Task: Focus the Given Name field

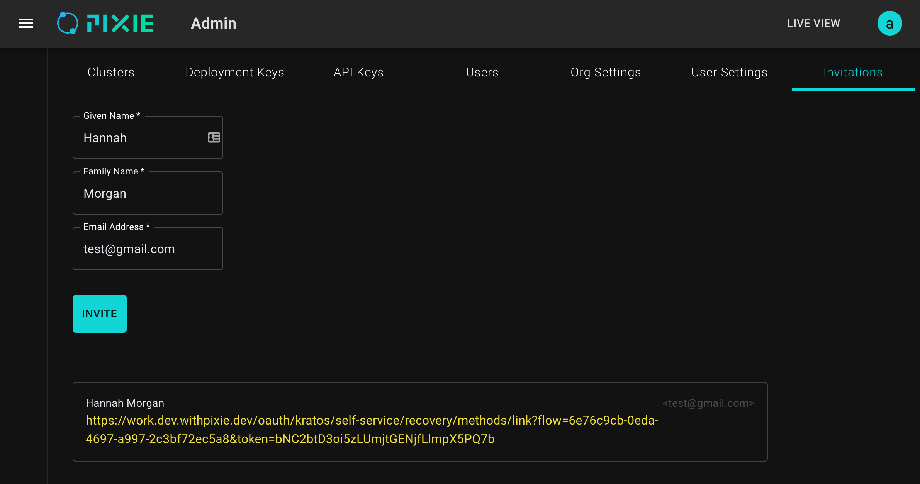Action: tap(143, 138)
